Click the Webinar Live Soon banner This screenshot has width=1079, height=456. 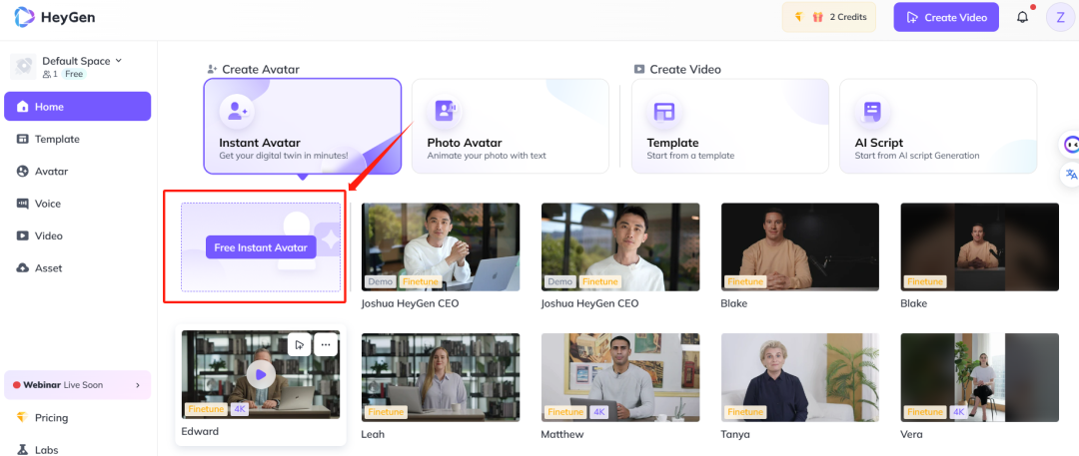pyautogui.click(x=77, y=385)
